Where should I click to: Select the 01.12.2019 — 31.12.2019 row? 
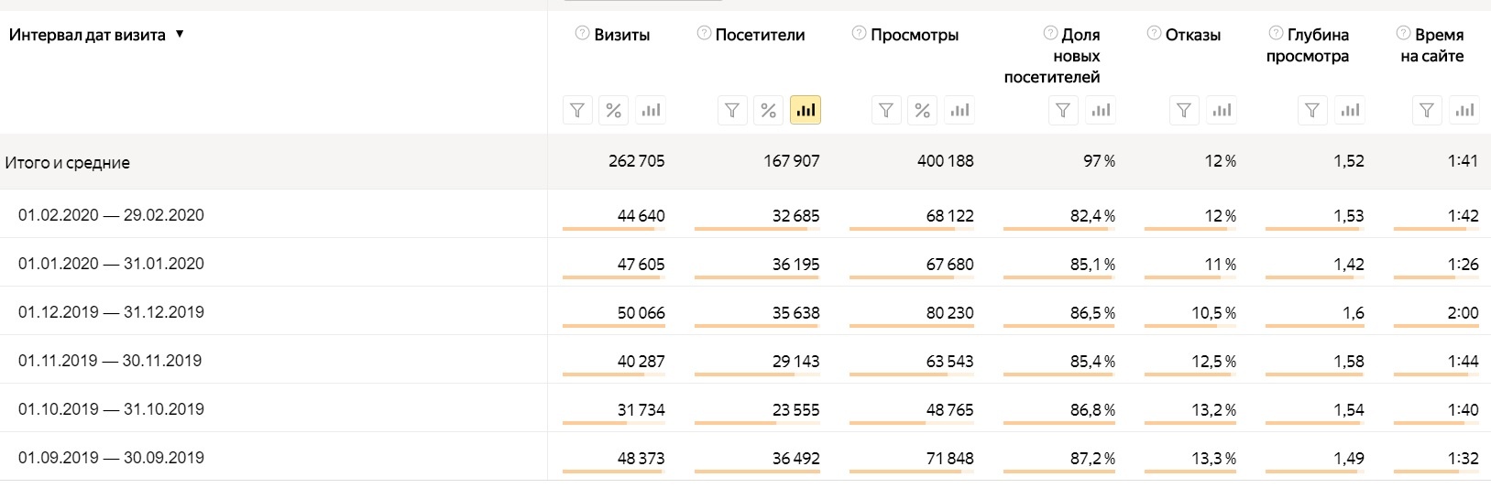[x=111, y=312]
